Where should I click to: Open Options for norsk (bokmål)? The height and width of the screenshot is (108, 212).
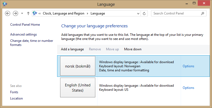pos(188,66)
